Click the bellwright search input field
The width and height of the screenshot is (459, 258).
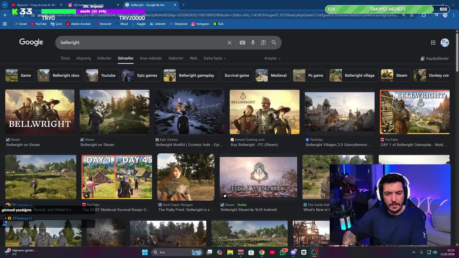[142, 43]
